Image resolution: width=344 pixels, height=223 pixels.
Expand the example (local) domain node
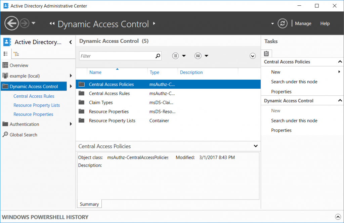[70, 76]
